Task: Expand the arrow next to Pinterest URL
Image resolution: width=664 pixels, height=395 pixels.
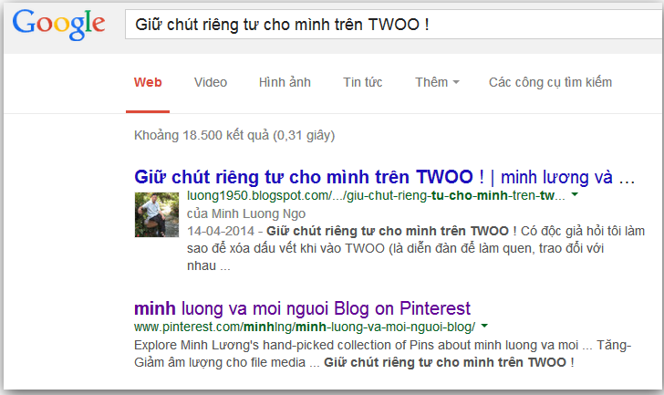Action: click(484, 326)
